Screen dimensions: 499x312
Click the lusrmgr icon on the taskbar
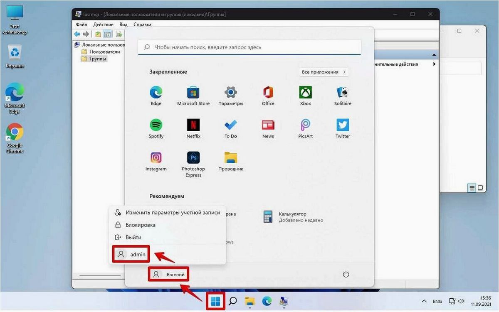pos(284,301)
